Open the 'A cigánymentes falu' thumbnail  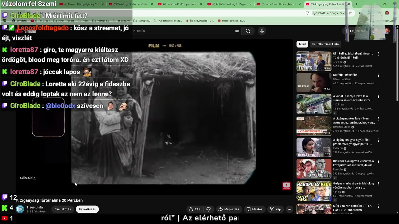[x=314, y=126]
